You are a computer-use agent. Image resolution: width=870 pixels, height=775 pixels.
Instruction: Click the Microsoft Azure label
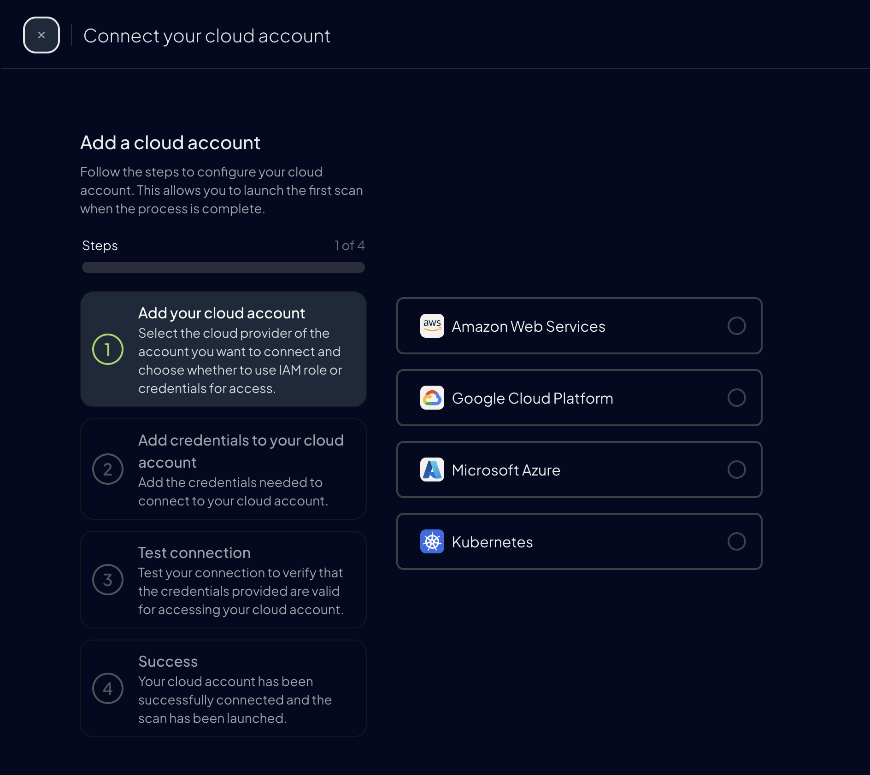tap(506, 470)
